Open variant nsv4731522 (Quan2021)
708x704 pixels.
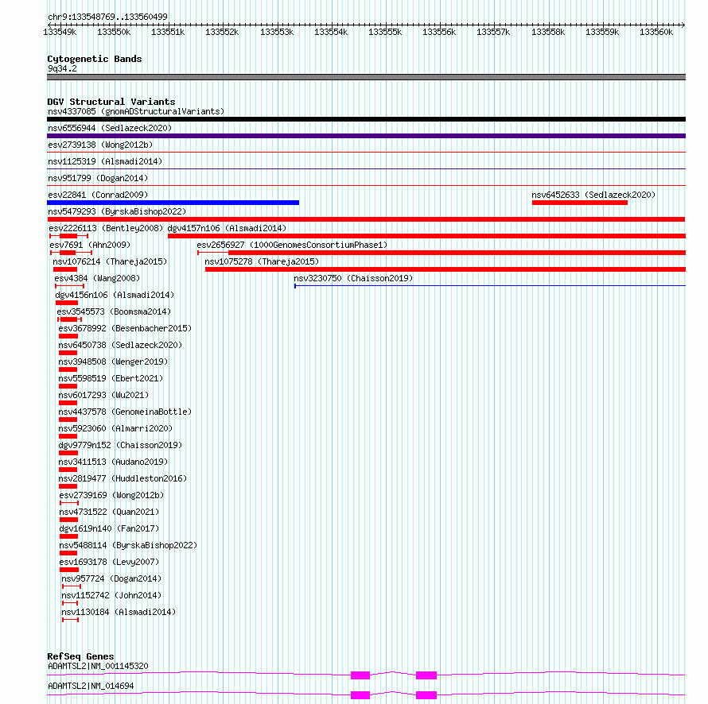coord(109,512)
